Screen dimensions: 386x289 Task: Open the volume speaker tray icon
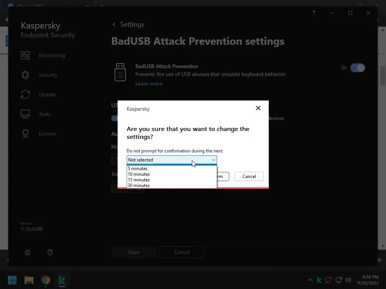coord(348,280)
